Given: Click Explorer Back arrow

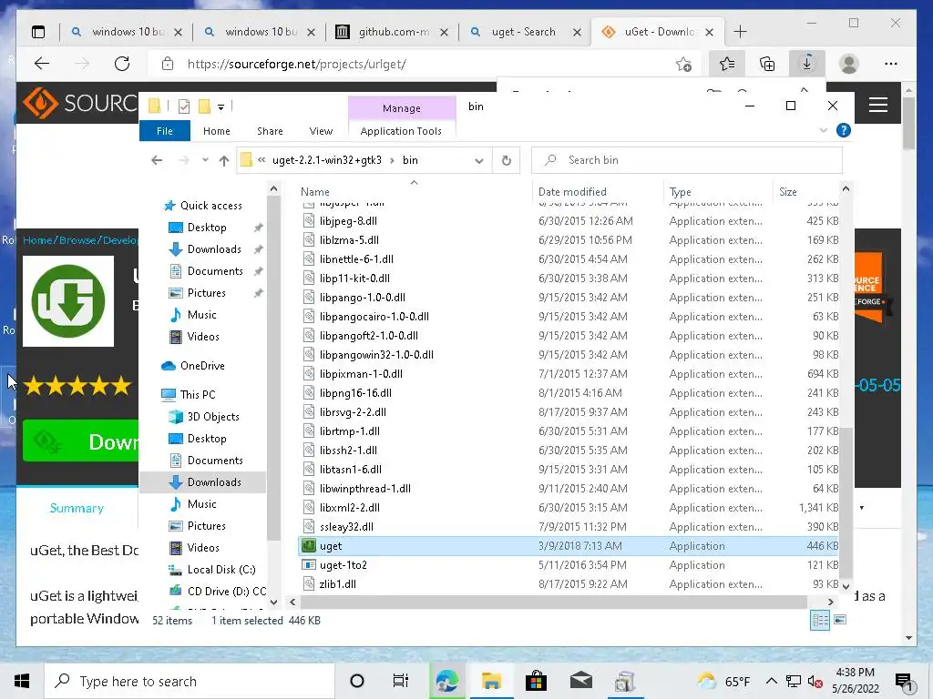Looking at the screenshot, I should (x=157, y=160).
